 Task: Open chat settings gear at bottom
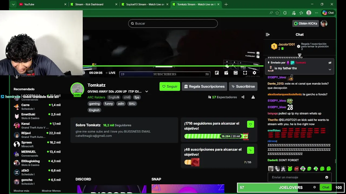point(314,187)
